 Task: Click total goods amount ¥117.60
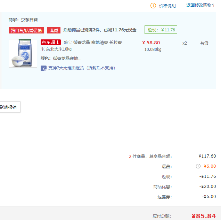[207, 156]
